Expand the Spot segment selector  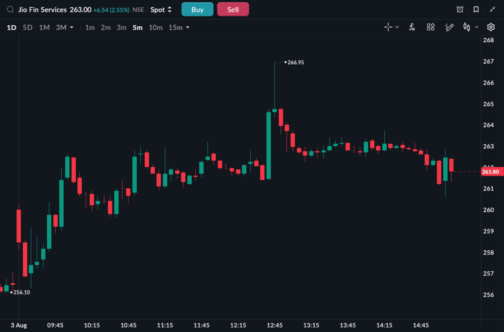161,10
